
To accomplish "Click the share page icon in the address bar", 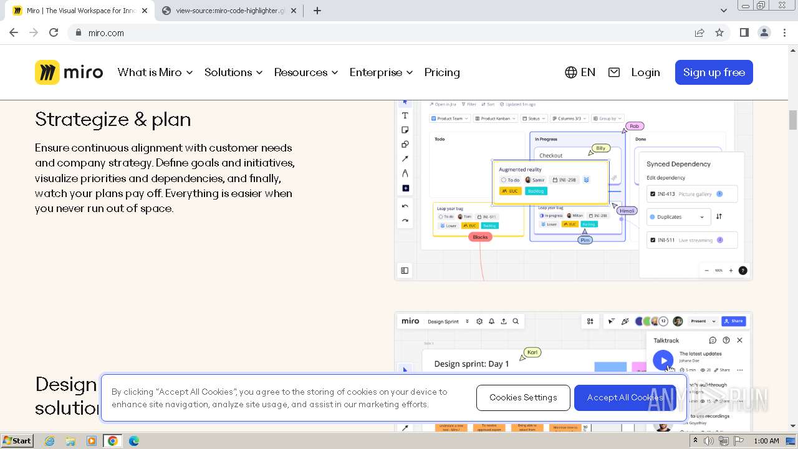I will pyautogui.click(x=699, y=33).
